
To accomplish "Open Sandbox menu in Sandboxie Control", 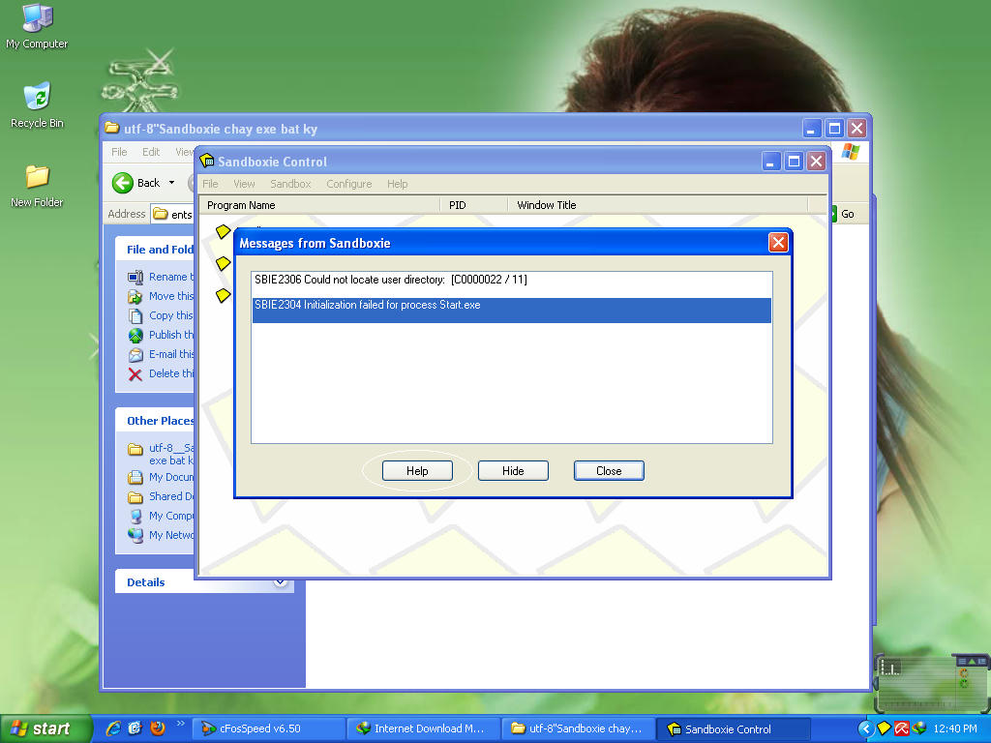I will pos(290,184).
